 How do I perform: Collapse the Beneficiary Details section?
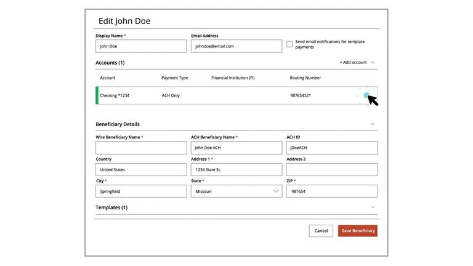373,124
